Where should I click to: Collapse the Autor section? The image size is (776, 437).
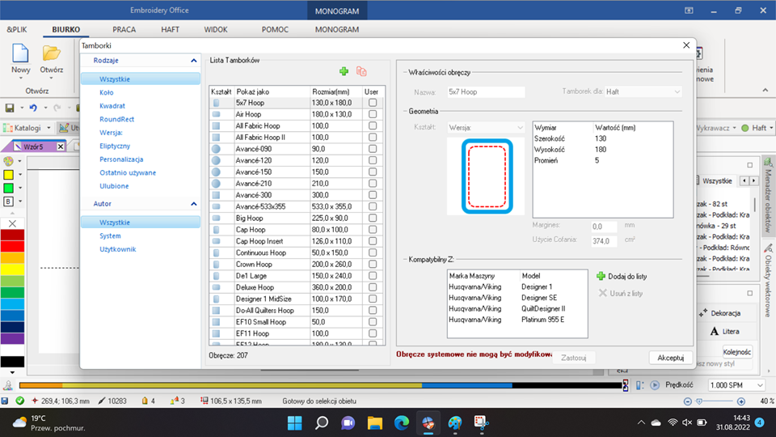point(194,205)
